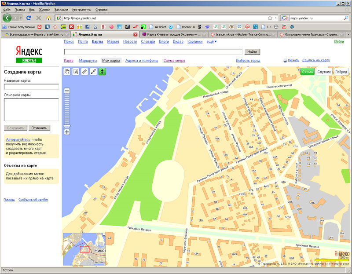
Task: Click the Описание карты text area
Action: tap(31, 110)
